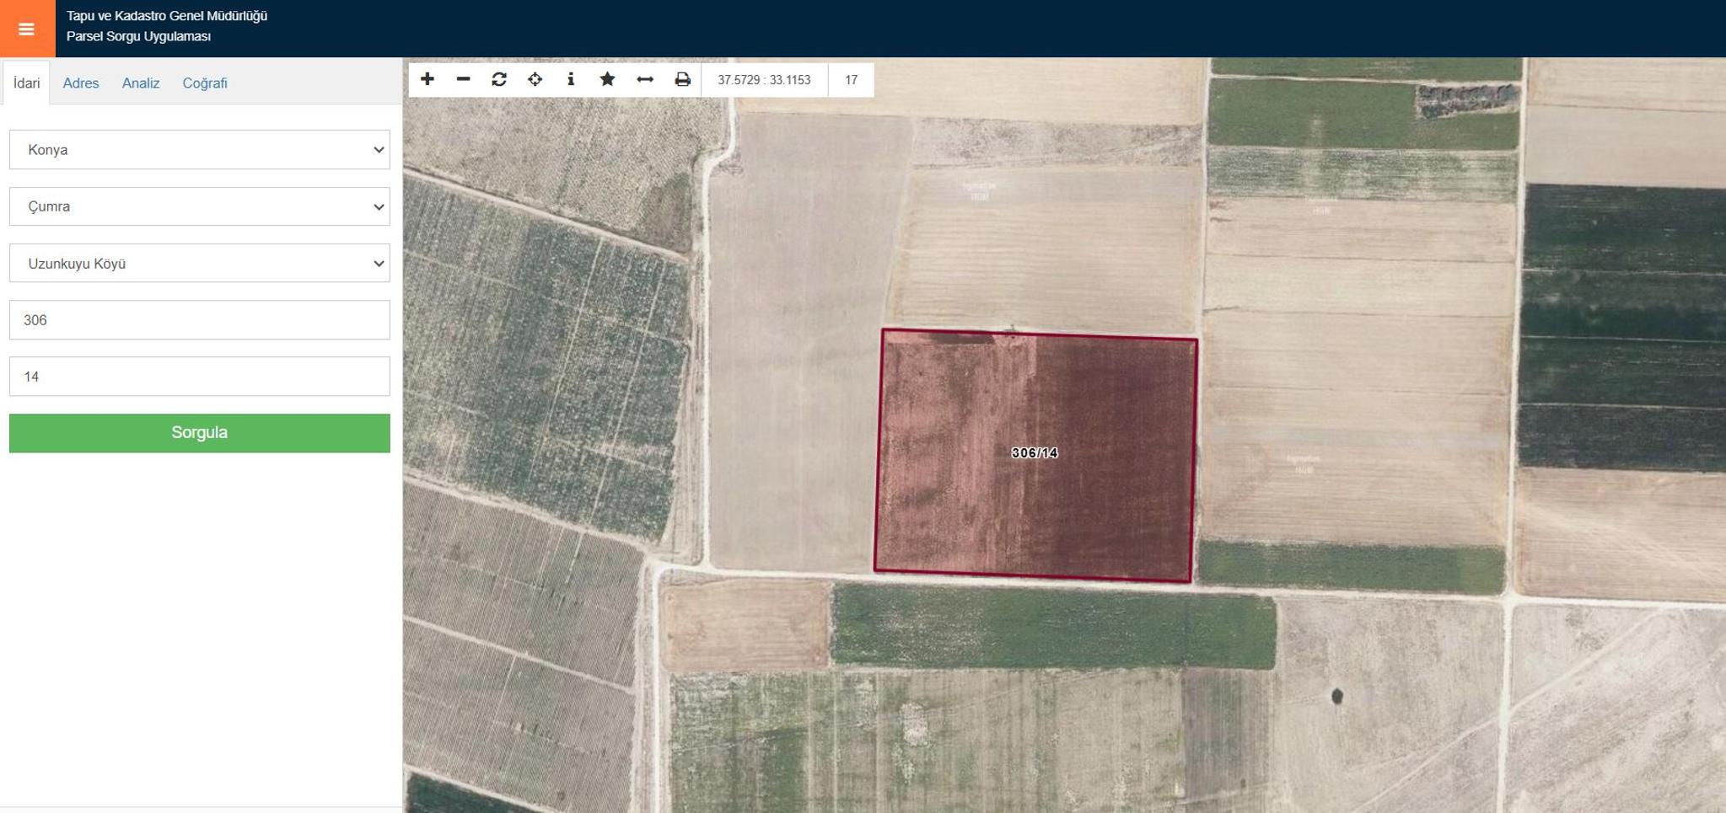Zoom out with the minus icon
1726x813 pixels.
tap(463, 79)
